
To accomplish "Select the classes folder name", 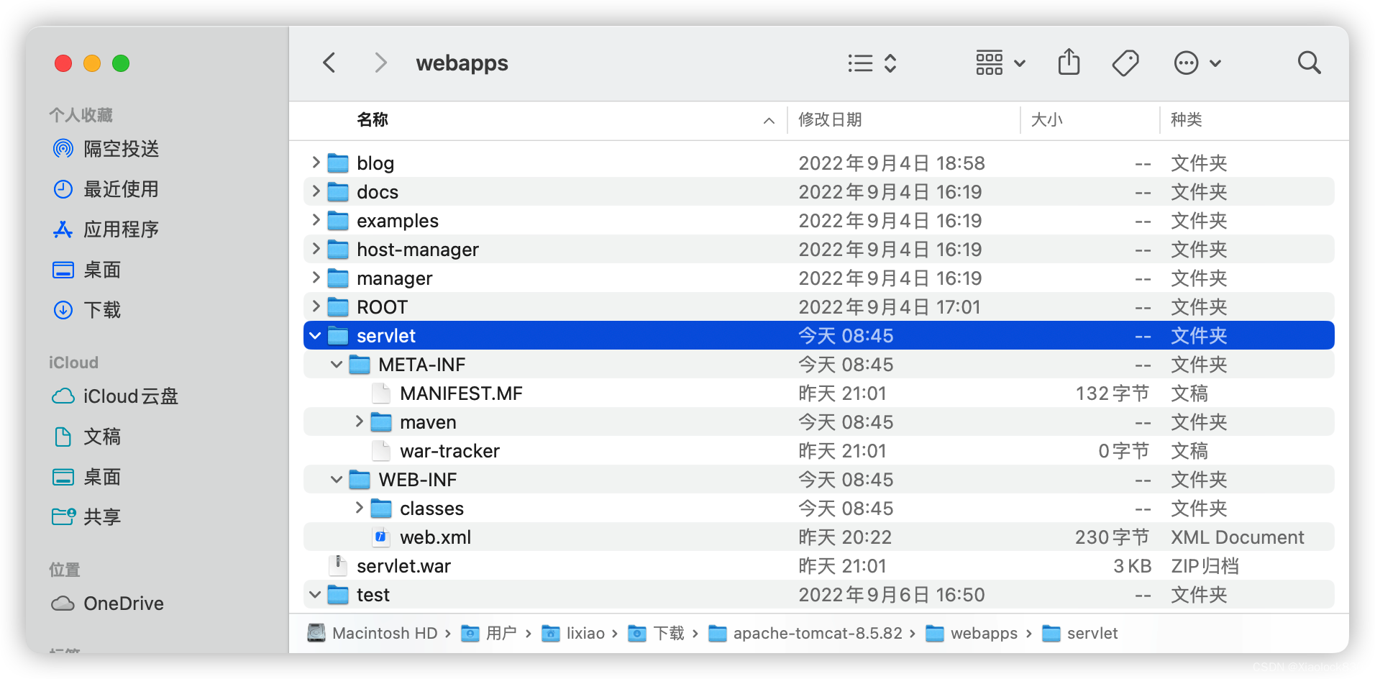I will (x=432, y=509).
